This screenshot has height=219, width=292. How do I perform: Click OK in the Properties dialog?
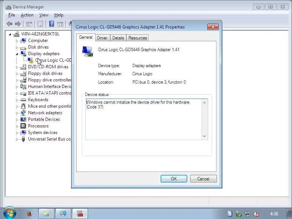tap(174, 179)
